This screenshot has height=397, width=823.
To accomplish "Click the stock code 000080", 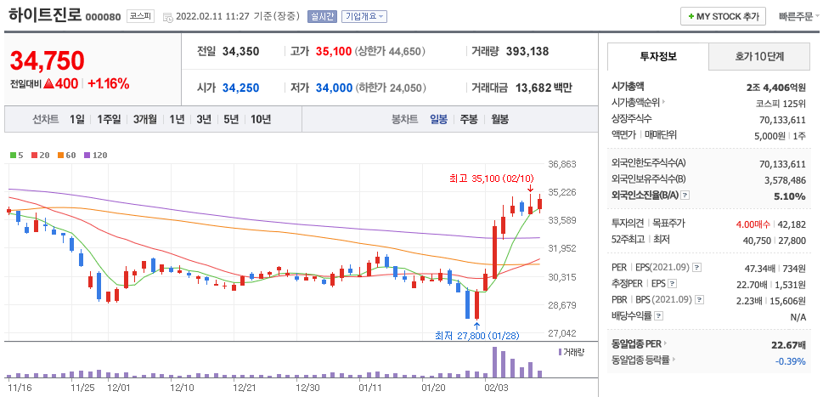I will (104, 17).
